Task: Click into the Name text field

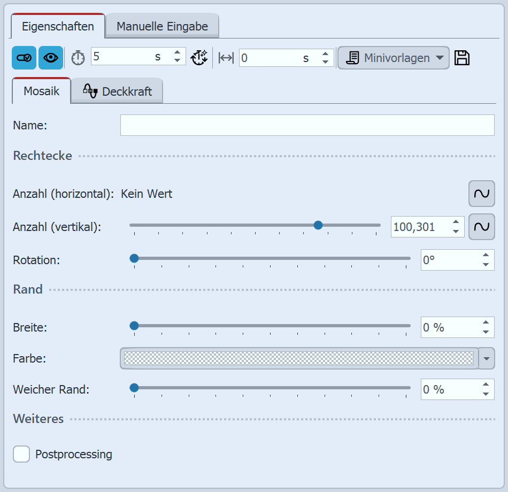Action: click(307, 125)
